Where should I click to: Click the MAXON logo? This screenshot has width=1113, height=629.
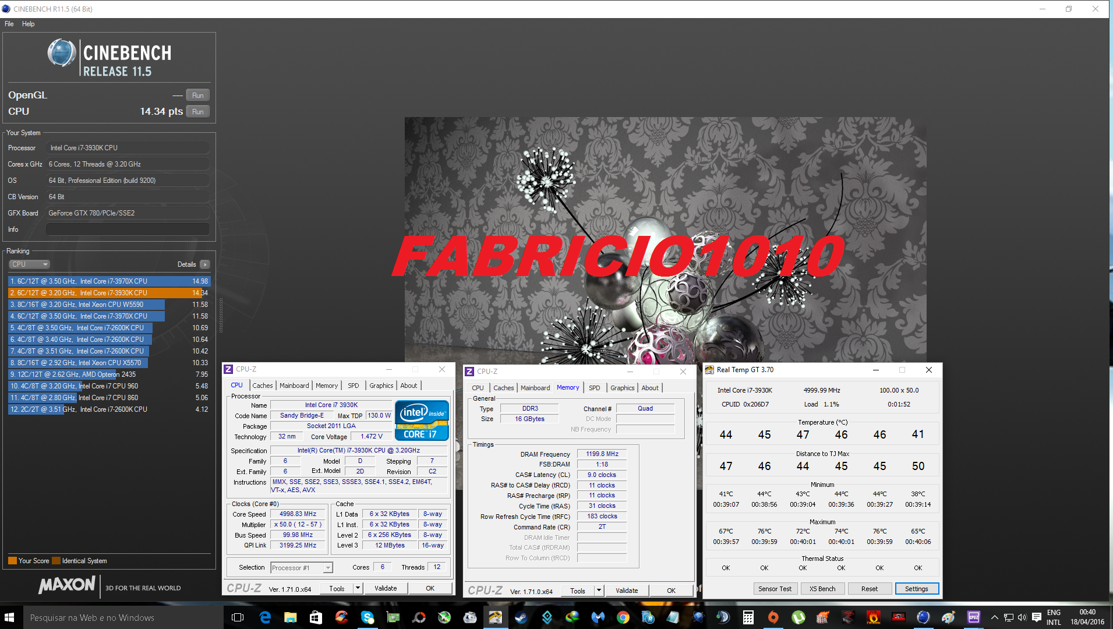tap(67, 585)
